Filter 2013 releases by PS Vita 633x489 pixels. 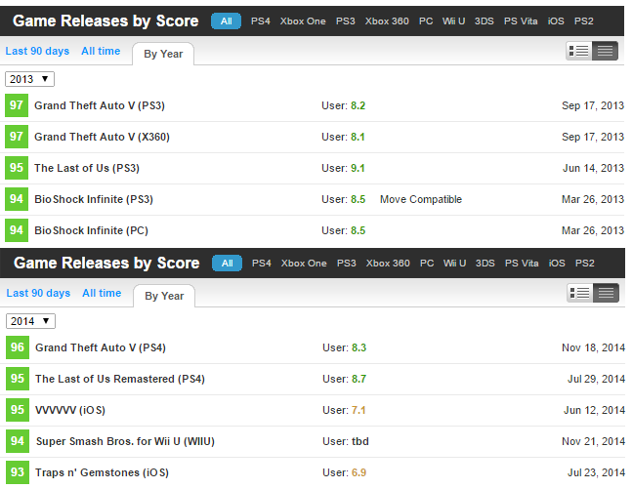(x=521, y=20)
